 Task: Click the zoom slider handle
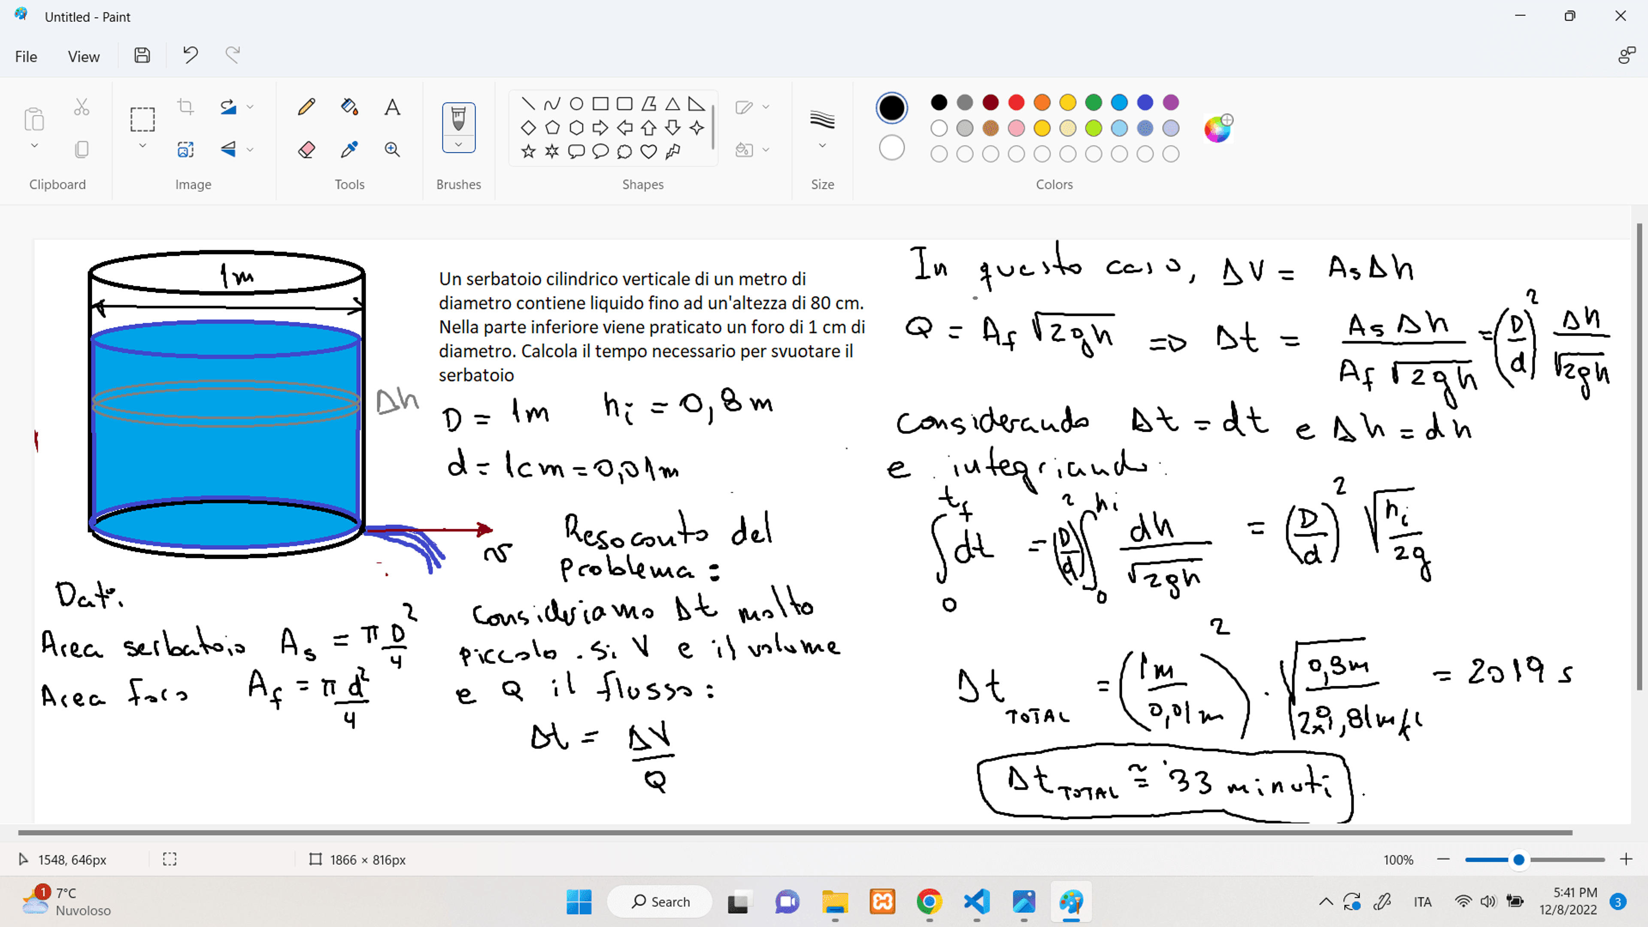(x=1519, y=860)
